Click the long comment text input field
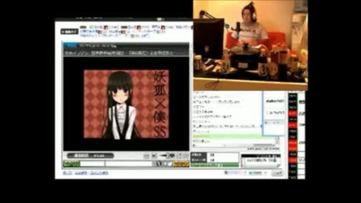Screen dimensions: 361x203 (x=129, y=164)
